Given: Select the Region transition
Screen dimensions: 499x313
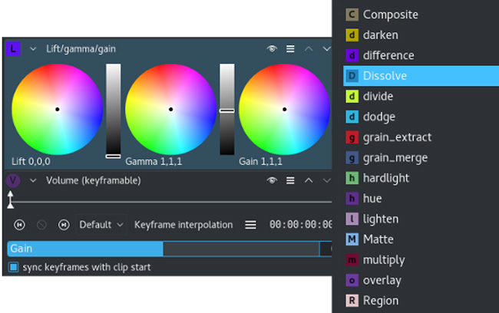Looking at the screenshot, I should (x=421, y=301).
